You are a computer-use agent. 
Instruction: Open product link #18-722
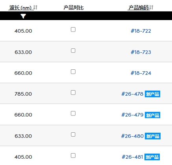(x=141, y=31)
